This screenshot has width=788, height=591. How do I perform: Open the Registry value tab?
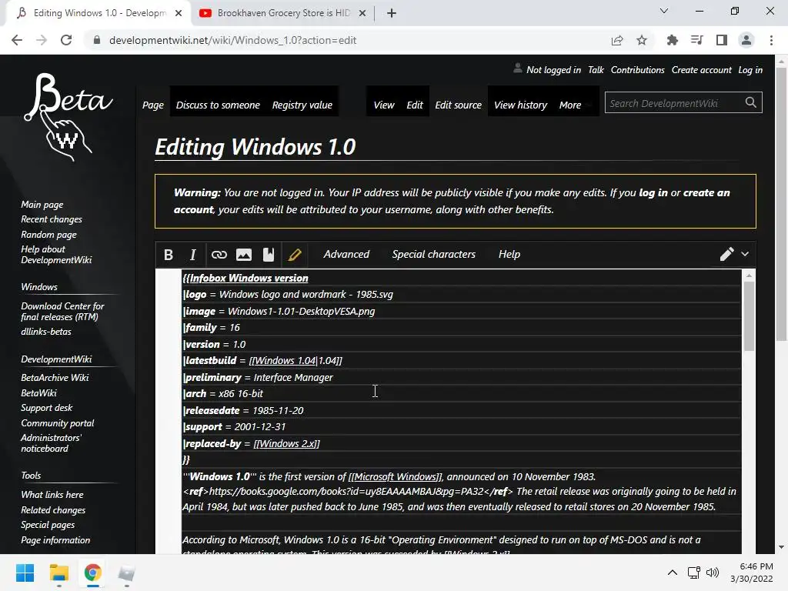[302, 105]
